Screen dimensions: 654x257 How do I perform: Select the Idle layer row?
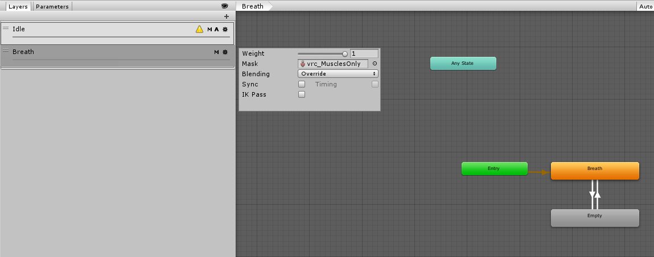[x=117, y=33]
